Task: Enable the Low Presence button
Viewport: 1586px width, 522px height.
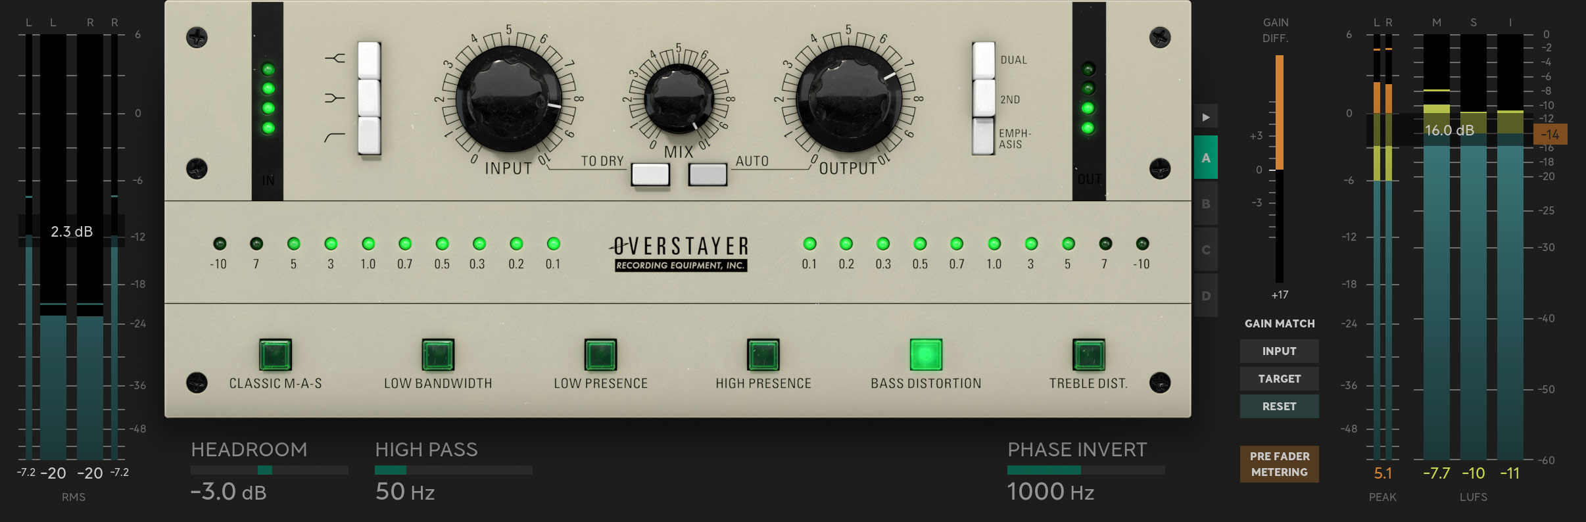Action: 600,355
